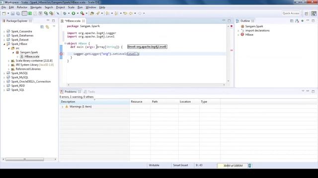Open Package Explorer view menu arrow
The height and width of the screenshot is (178, 318).
[x=54, y=26]
